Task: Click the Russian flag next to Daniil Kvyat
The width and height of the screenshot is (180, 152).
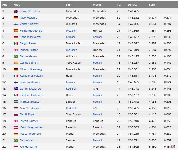Action: [16, 114]
